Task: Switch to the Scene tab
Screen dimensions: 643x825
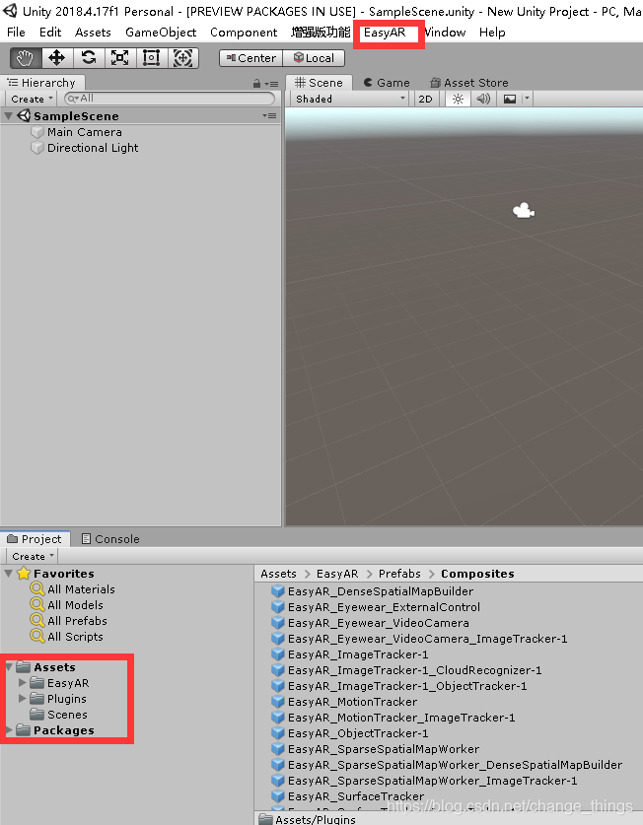Action: (x=319, y=83)
